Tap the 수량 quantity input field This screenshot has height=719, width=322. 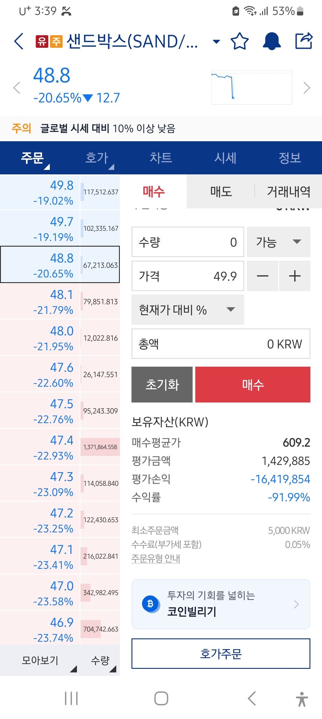(188, 242)
